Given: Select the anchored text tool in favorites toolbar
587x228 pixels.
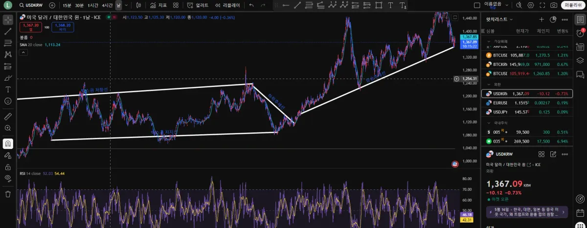Looking at the screenshot, I should [403, 5].
